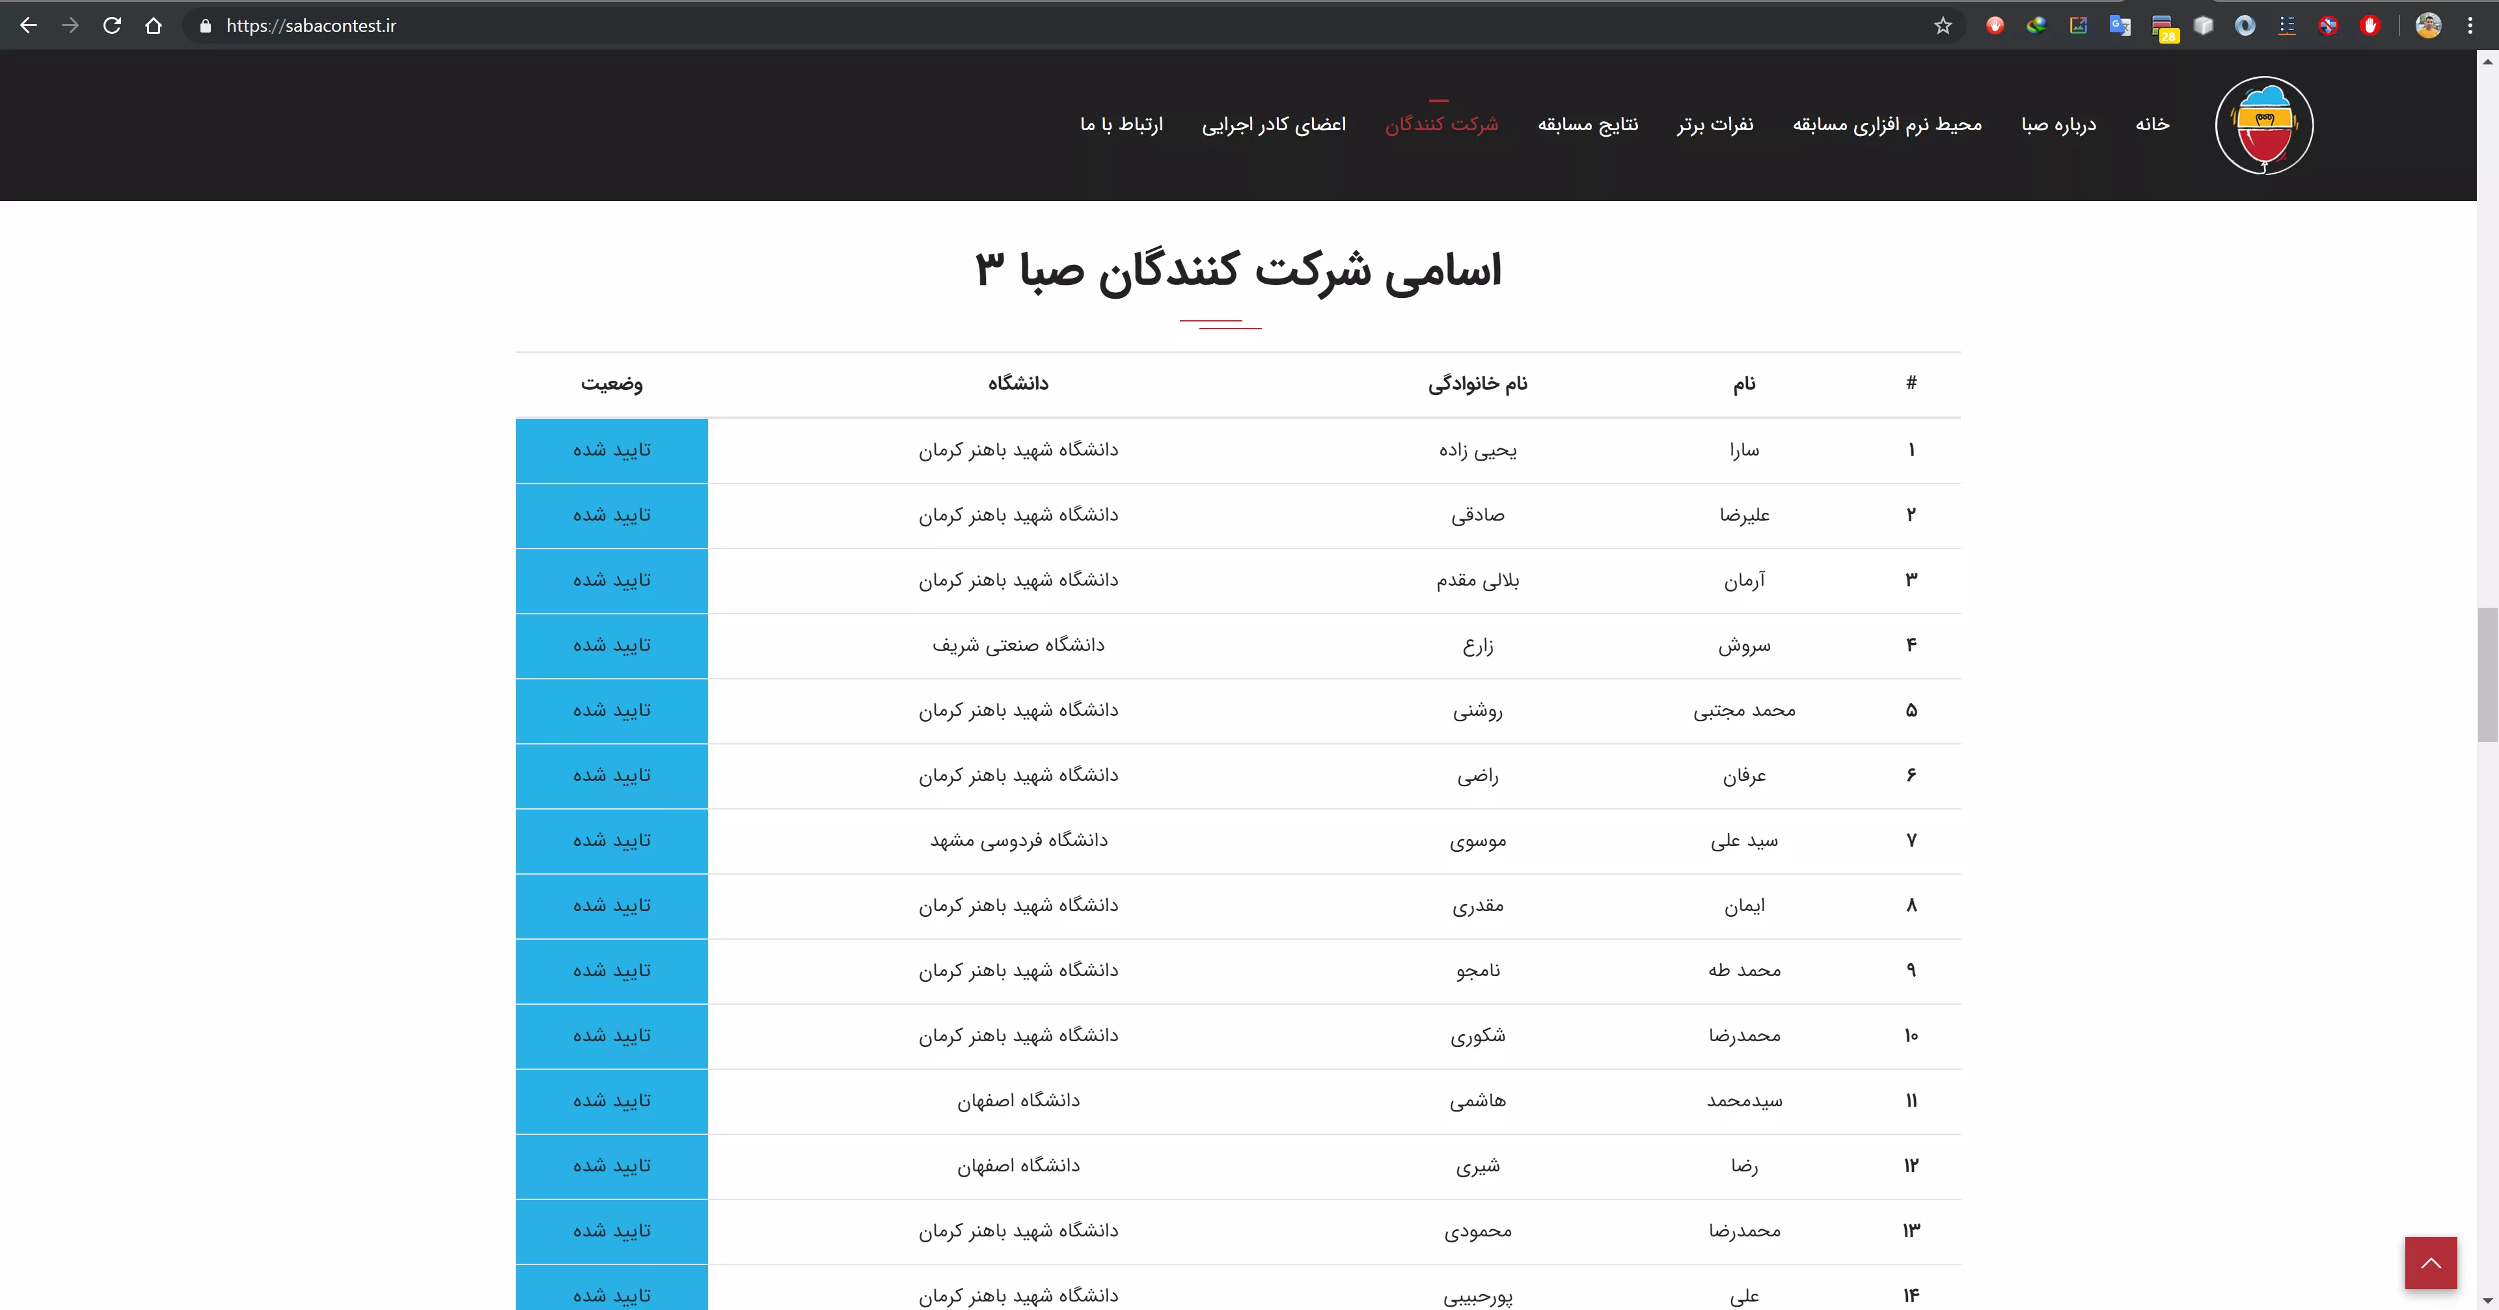2499x1310 pixels.
Task: Click the surname هاشمی
Action: click(x=1477, y=1100)
